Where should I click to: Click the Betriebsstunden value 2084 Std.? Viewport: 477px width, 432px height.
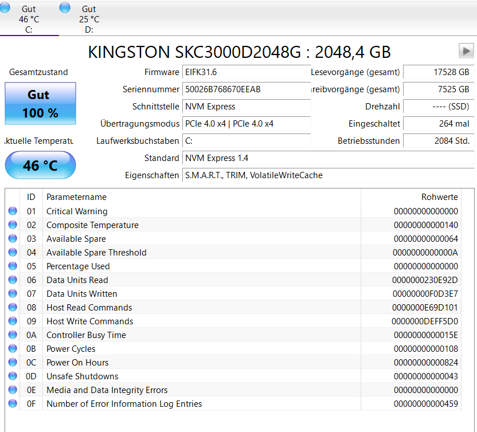pos(439,141)
